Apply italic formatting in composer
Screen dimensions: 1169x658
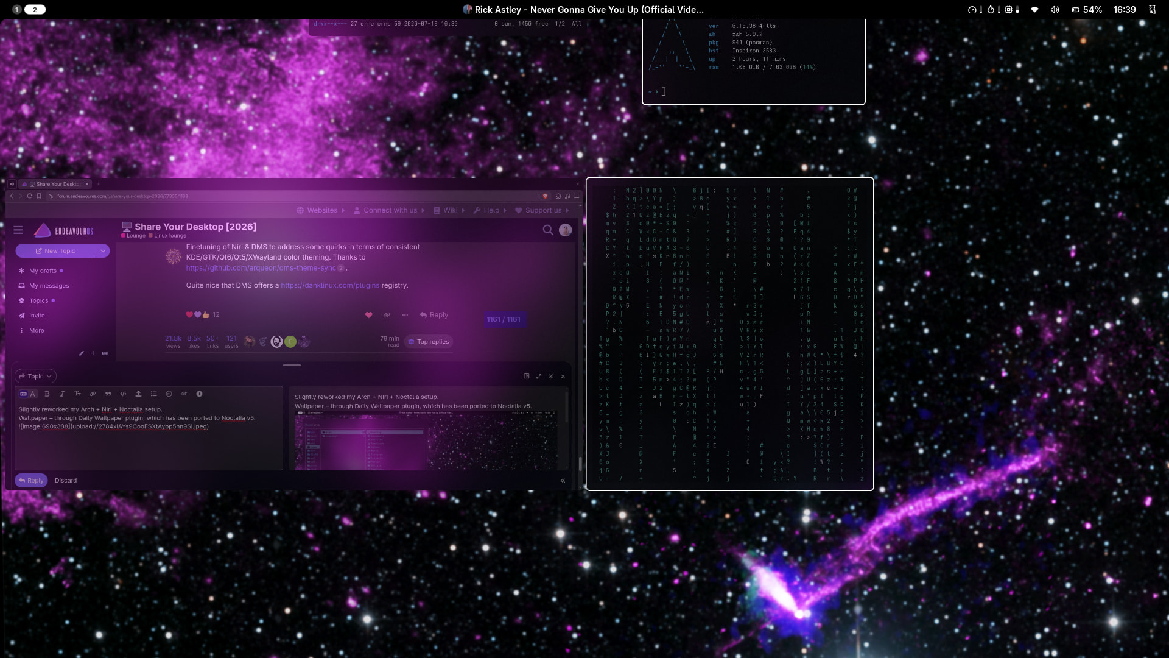pyautogui.click(x=62, y=394)
